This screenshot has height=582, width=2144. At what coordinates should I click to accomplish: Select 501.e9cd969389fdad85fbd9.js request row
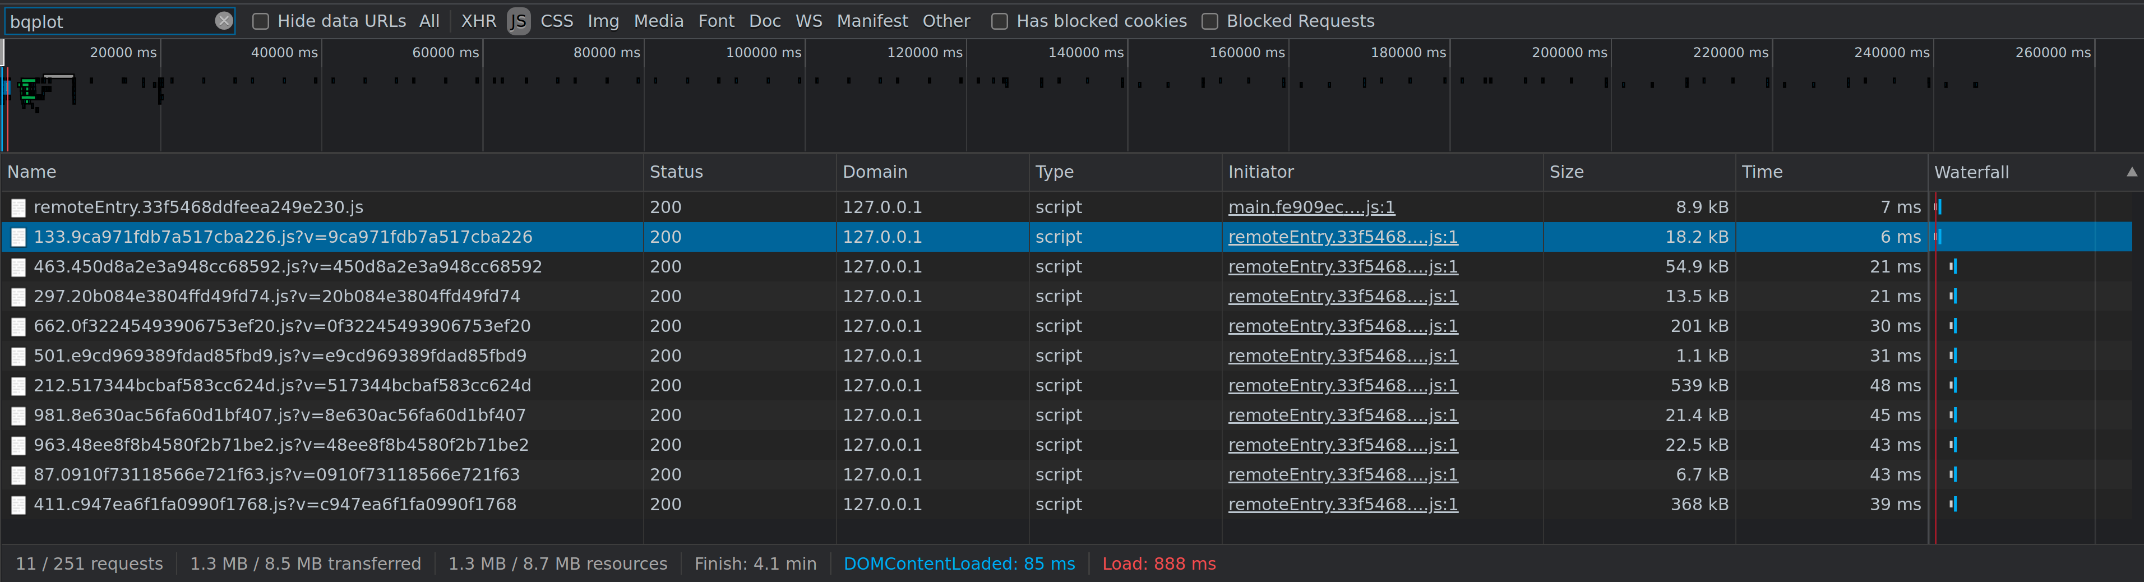tap(1066, 355)
